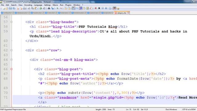Switch to the config.php tab

(x=7, y=13)
